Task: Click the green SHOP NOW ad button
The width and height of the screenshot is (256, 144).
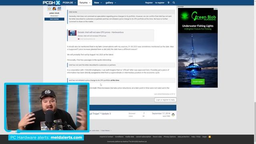Action: pos(198,82)
